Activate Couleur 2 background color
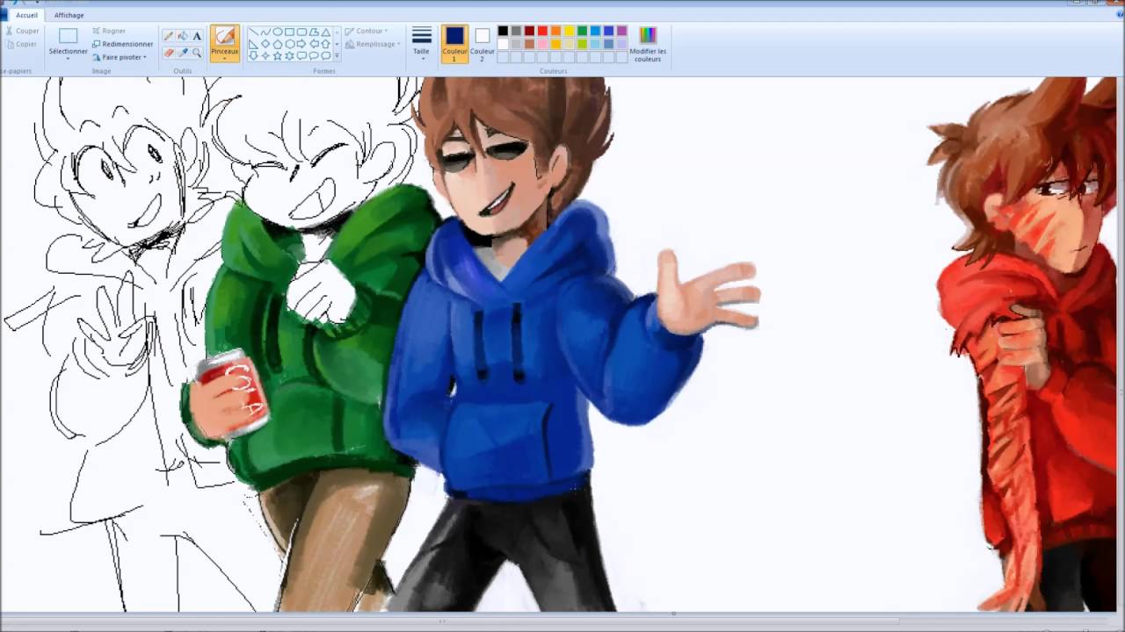The image size is (1125, 632). [x=482, y=44]
